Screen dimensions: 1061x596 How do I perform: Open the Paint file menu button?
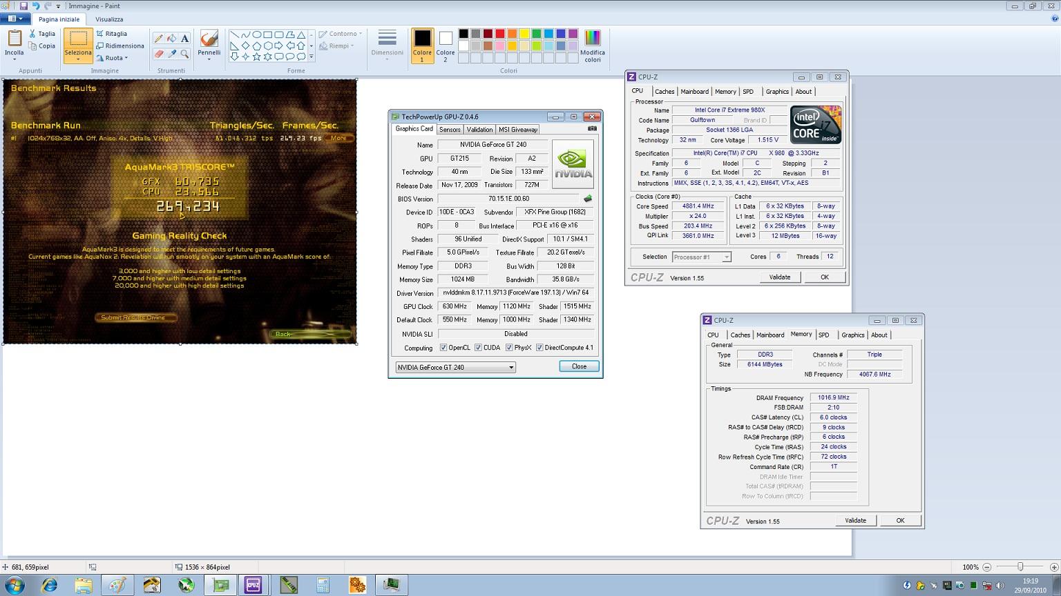click(15, 19)
